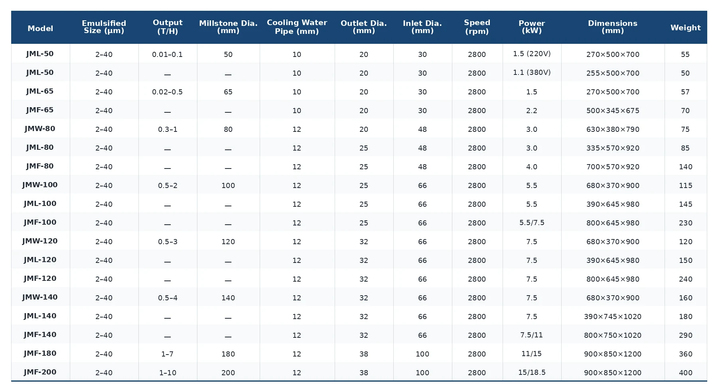The height and width of the screenshot is (392, 718).
Task: Click the 1.1 (380V) power cell
Action: [x=532, y=73]
